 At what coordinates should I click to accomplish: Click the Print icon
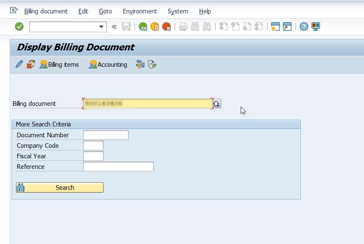183,27
